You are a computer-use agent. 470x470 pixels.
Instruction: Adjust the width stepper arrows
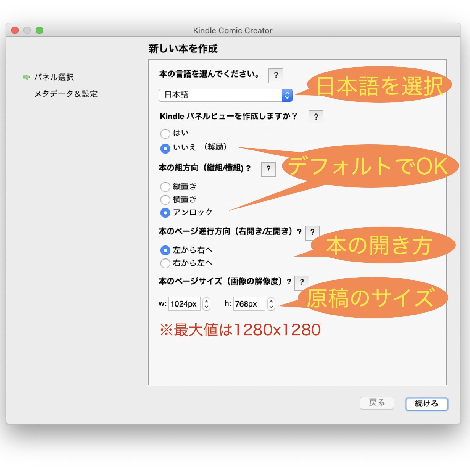coord(206,304)
